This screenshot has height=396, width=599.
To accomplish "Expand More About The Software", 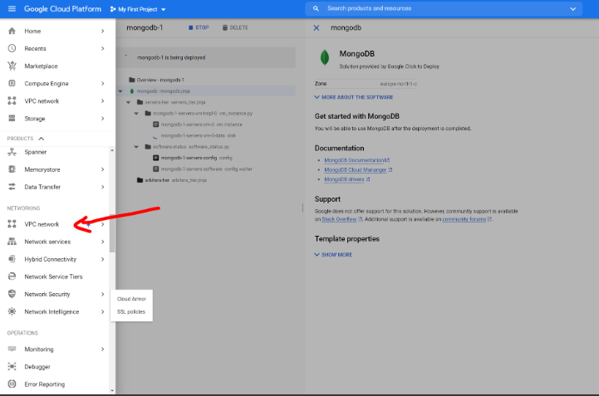I will [x=354, y=97].
